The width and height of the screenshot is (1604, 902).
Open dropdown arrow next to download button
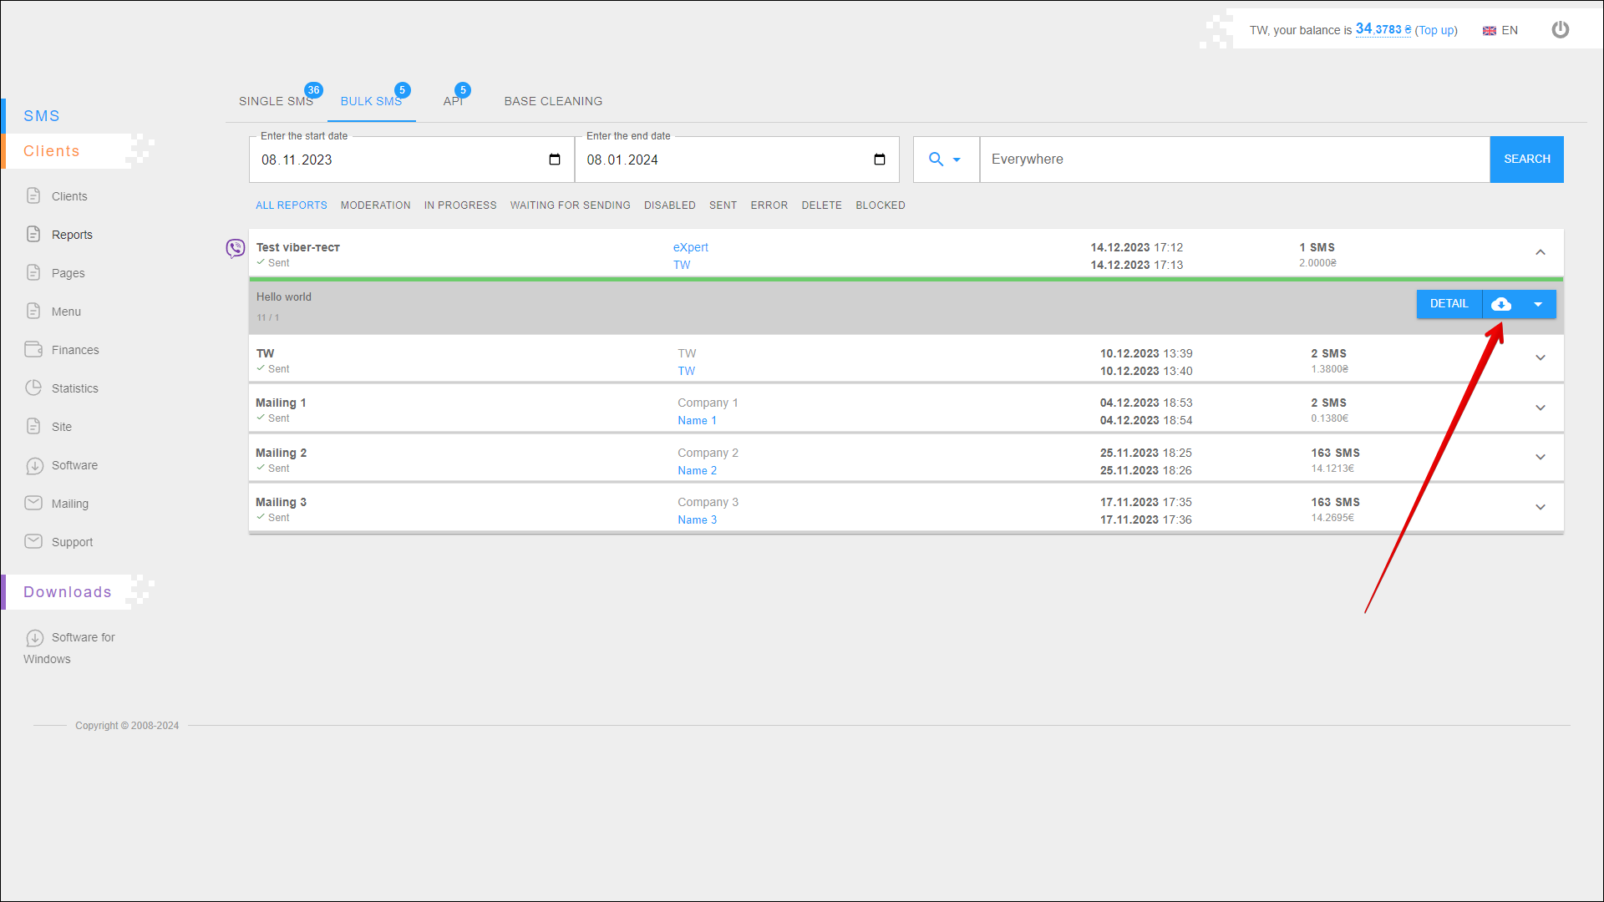tap(1538, 304)
